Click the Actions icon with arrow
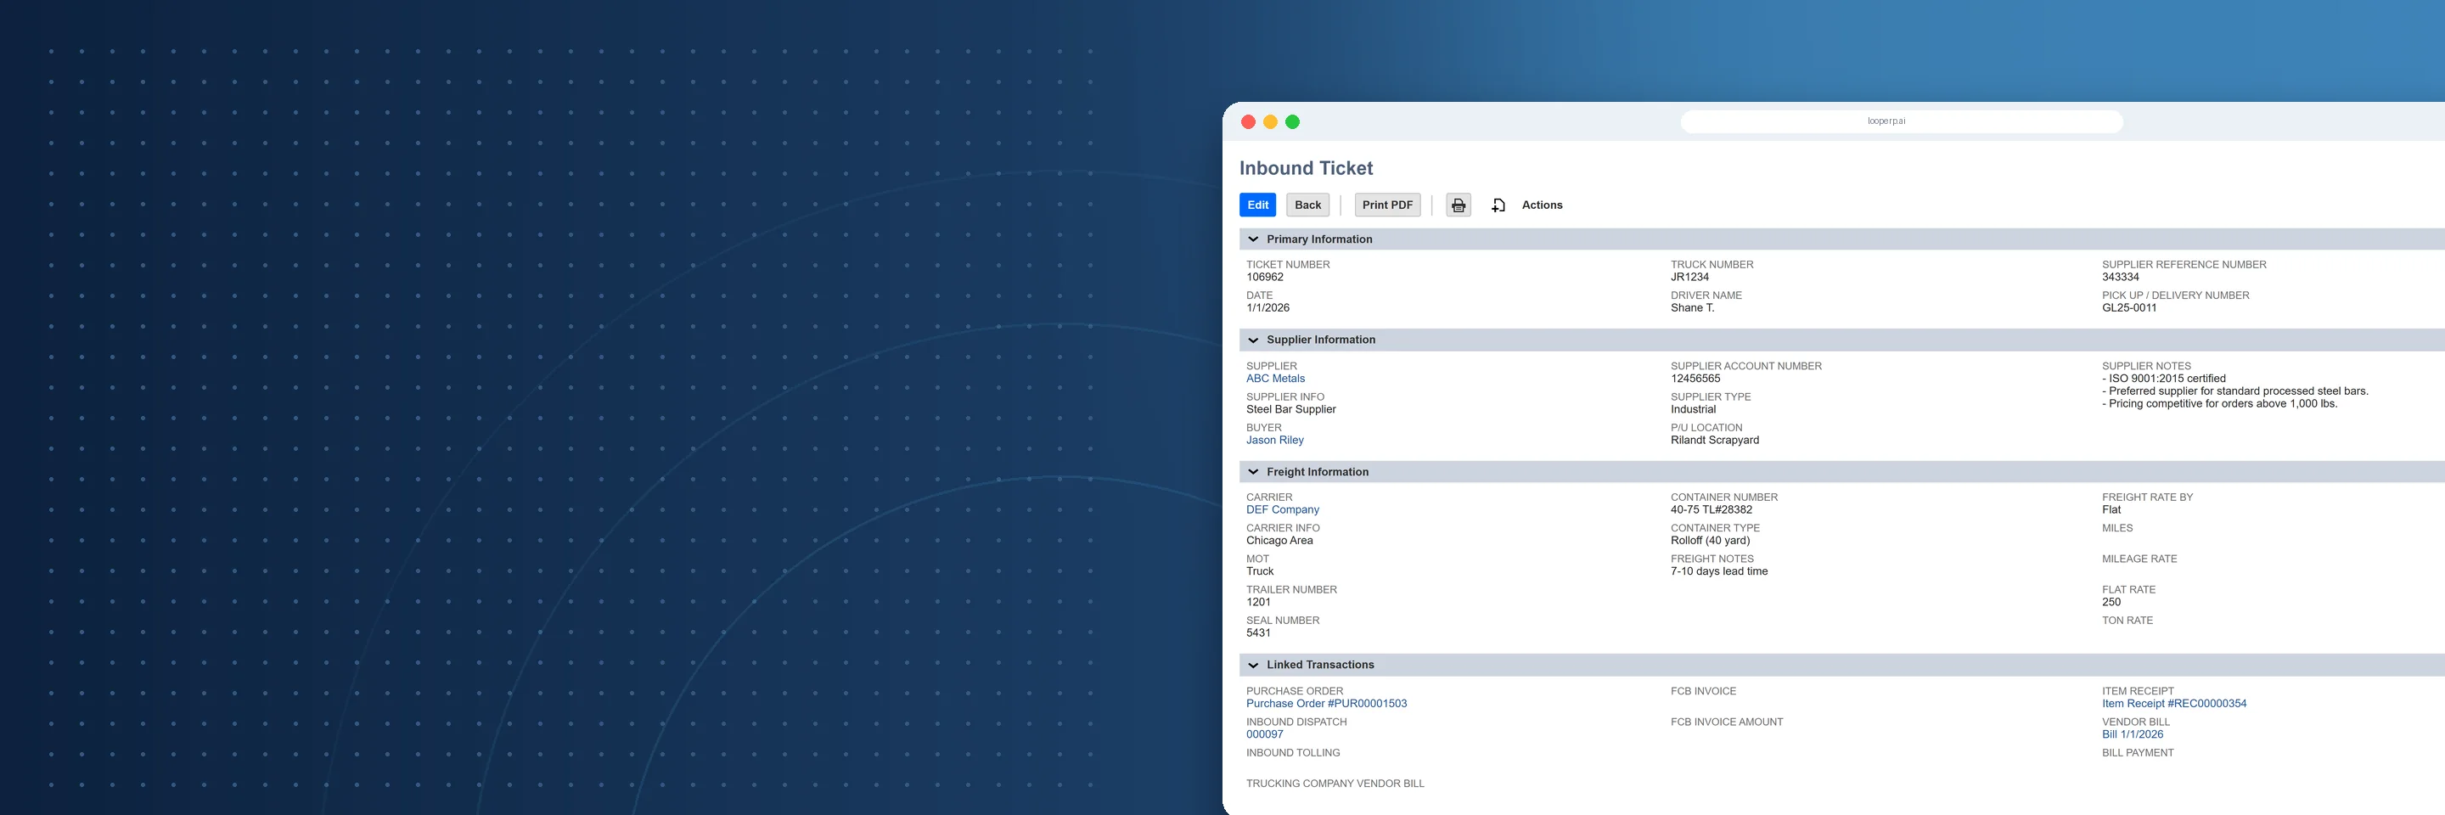 1498,205
